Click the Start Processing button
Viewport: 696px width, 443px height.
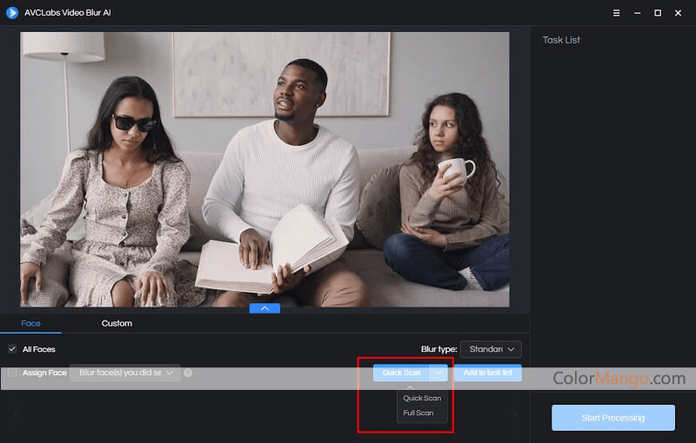pos(613,418)
